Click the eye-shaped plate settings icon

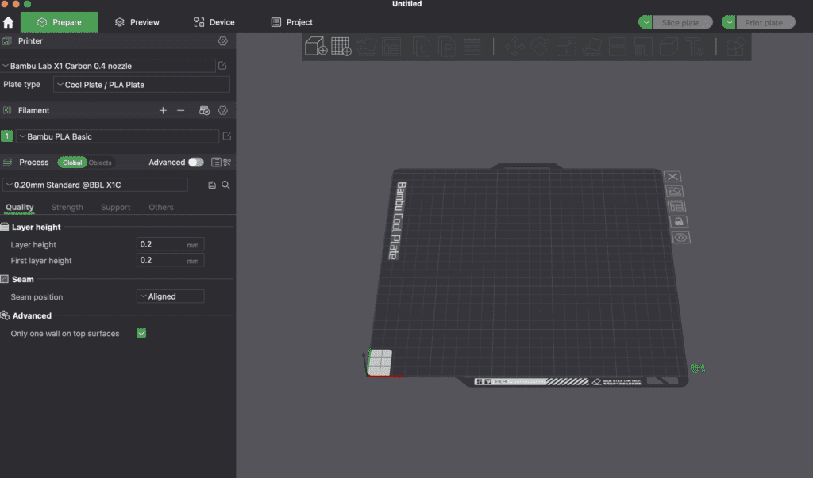pyautogui.click(x=680, y=237)
